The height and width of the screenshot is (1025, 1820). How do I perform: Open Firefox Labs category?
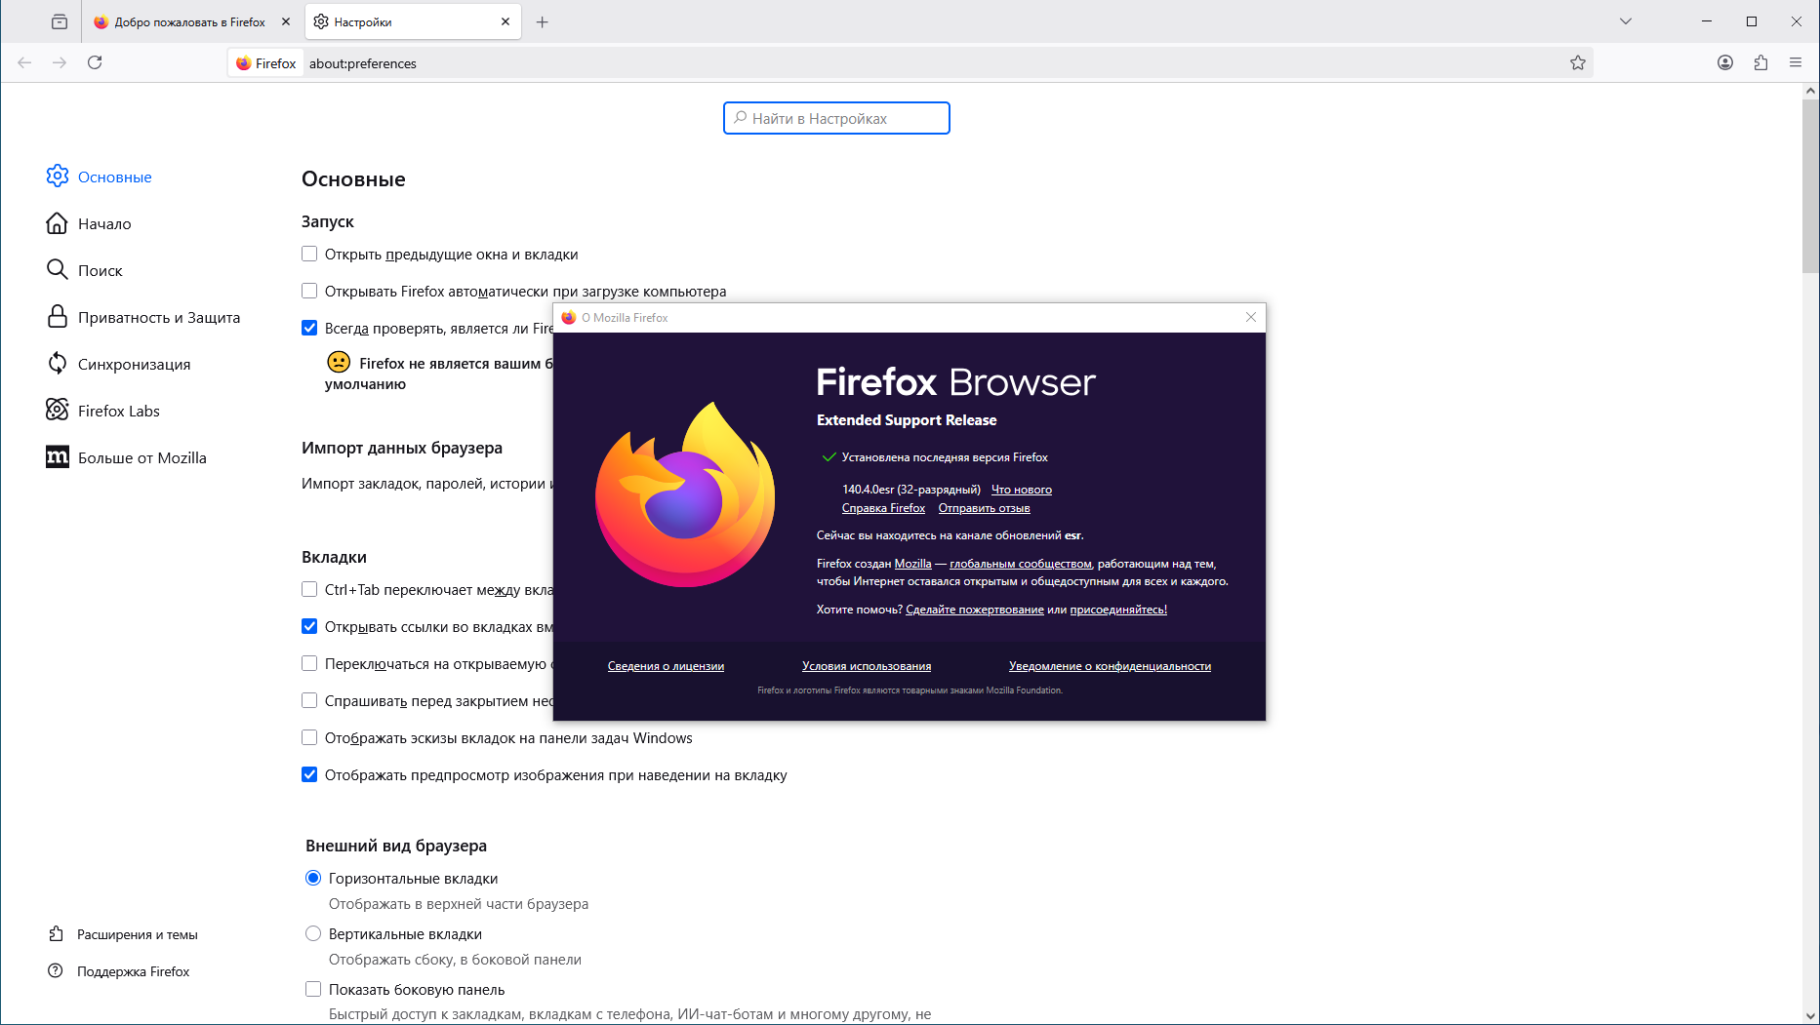pyautogui.click(x=102, y=411)
